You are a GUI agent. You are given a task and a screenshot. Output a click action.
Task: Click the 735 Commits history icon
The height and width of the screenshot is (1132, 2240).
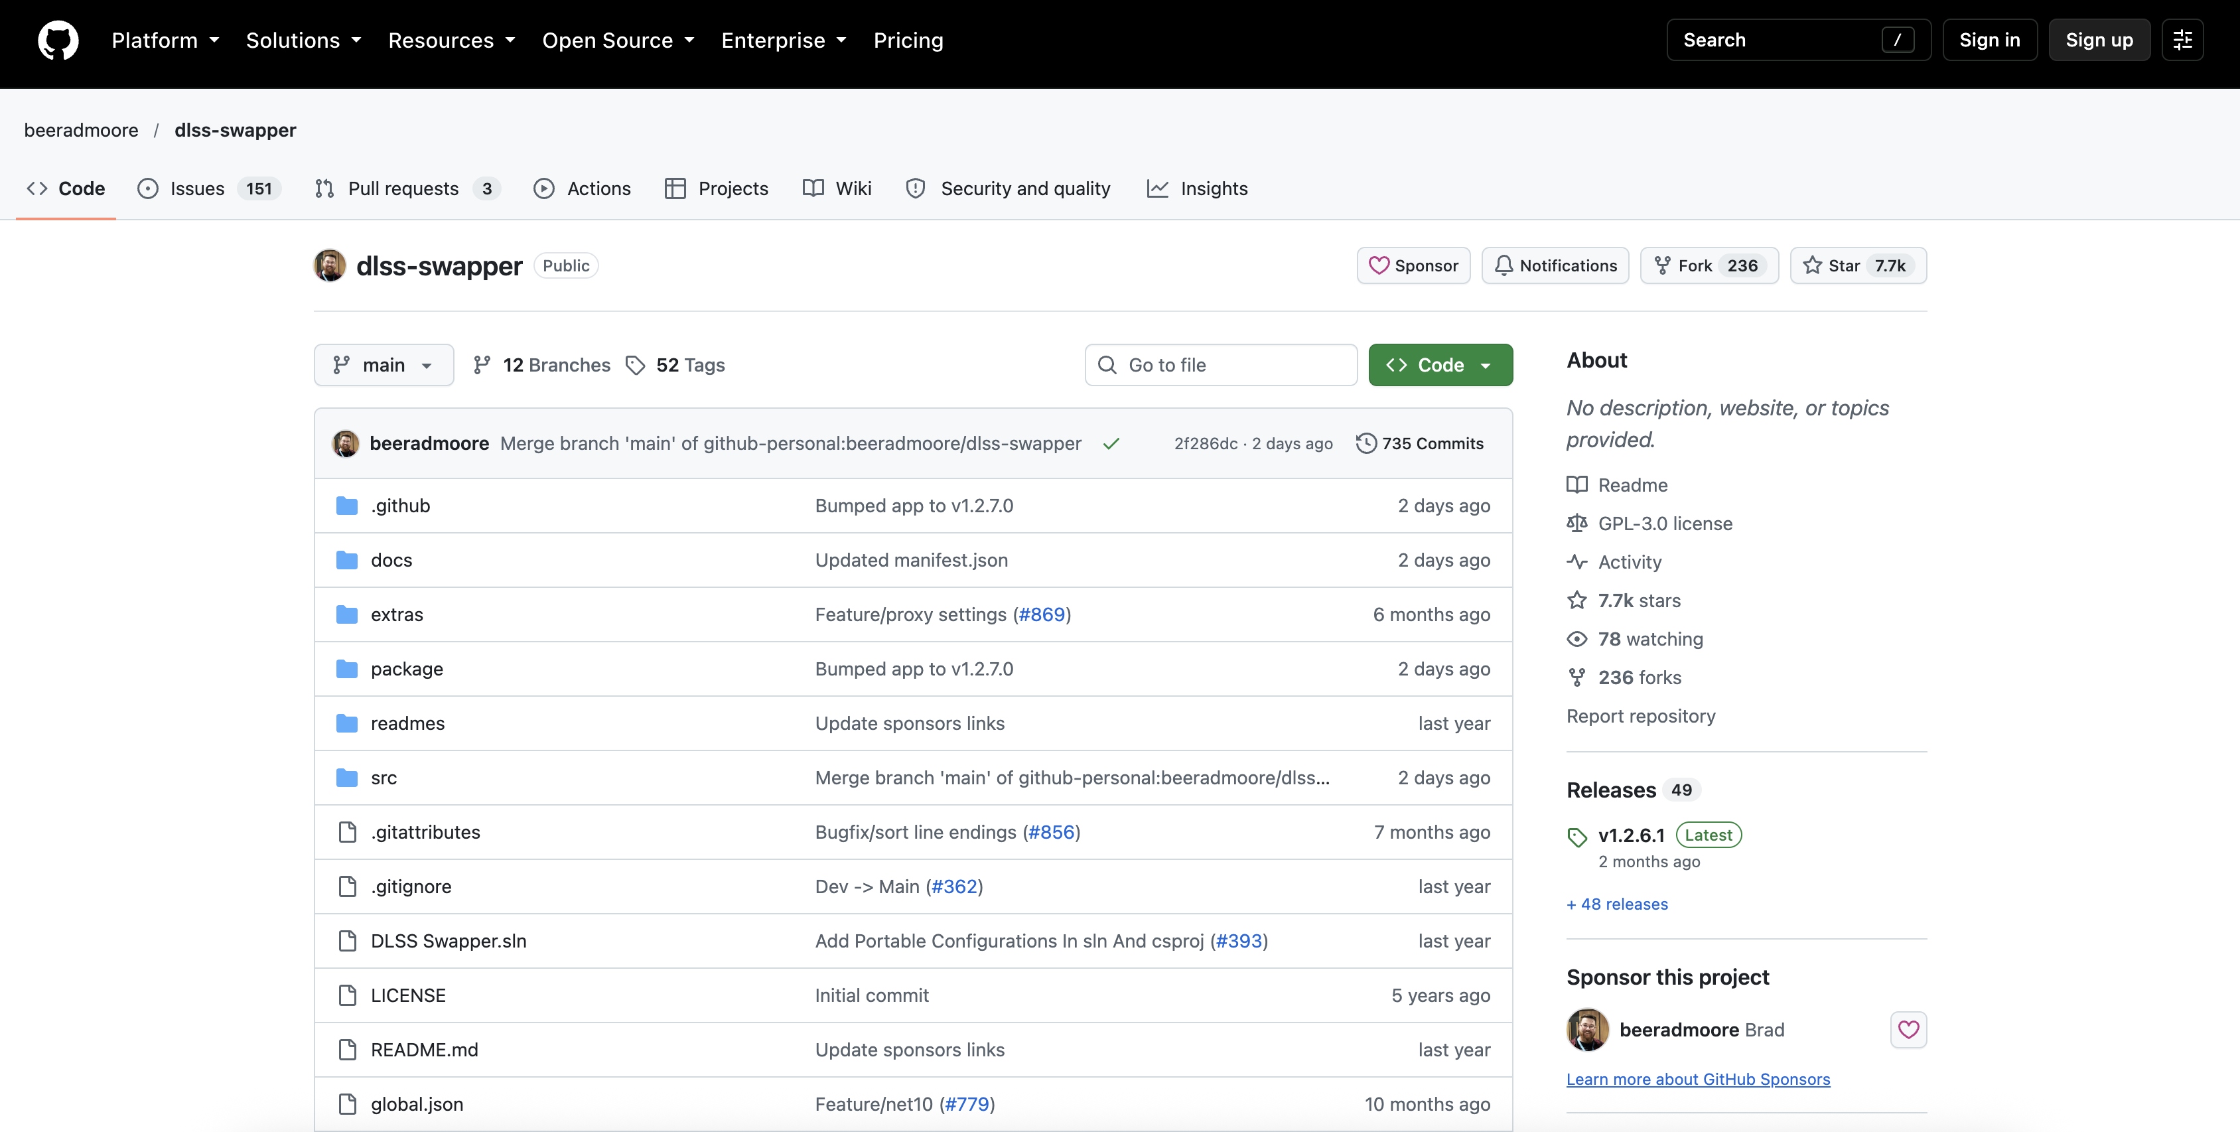1366,443
